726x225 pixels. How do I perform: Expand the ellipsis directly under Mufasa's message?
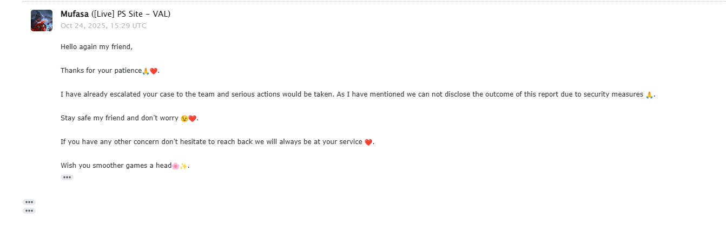(x=67, y=177)
